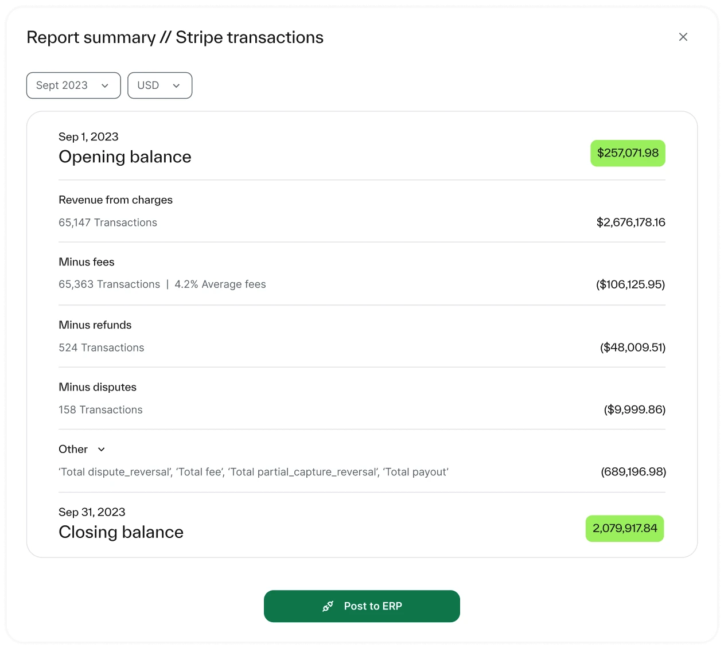
Task: Click the plug icon on Post to ERP
Action: pos(328,606)
